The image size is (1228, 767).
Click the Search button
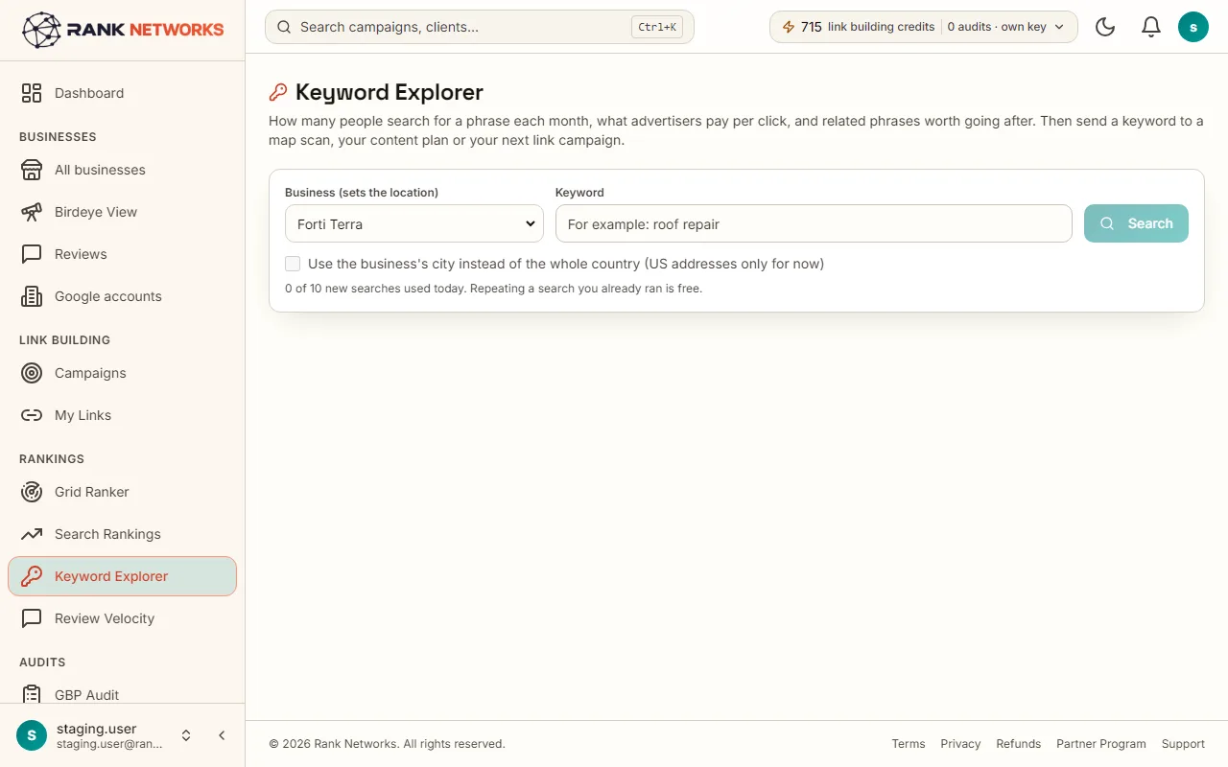[x=1136, y=223]
